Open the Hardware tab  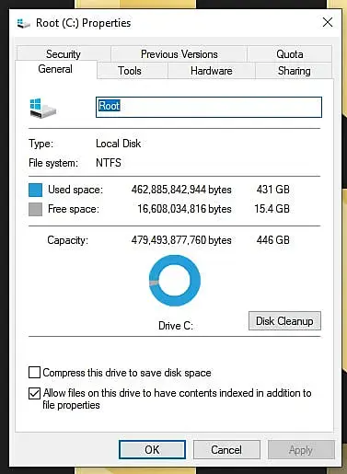[212, 71]
